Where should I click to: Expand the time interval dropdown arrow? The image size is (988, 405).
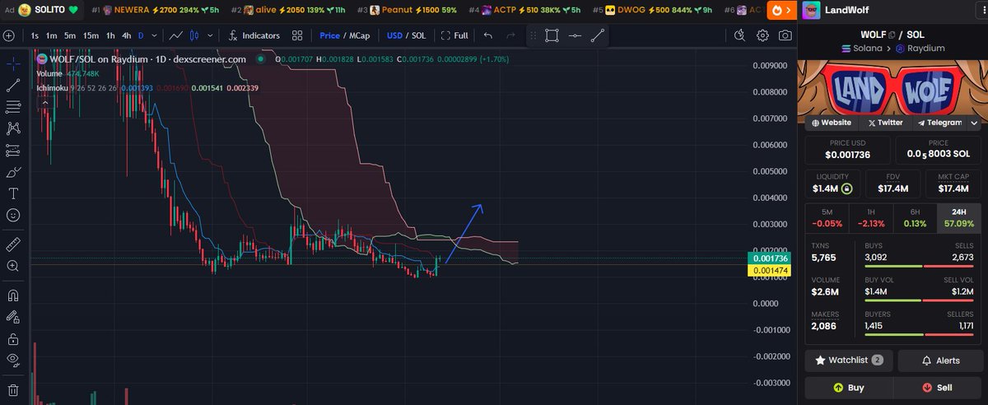tap(154, 35)
